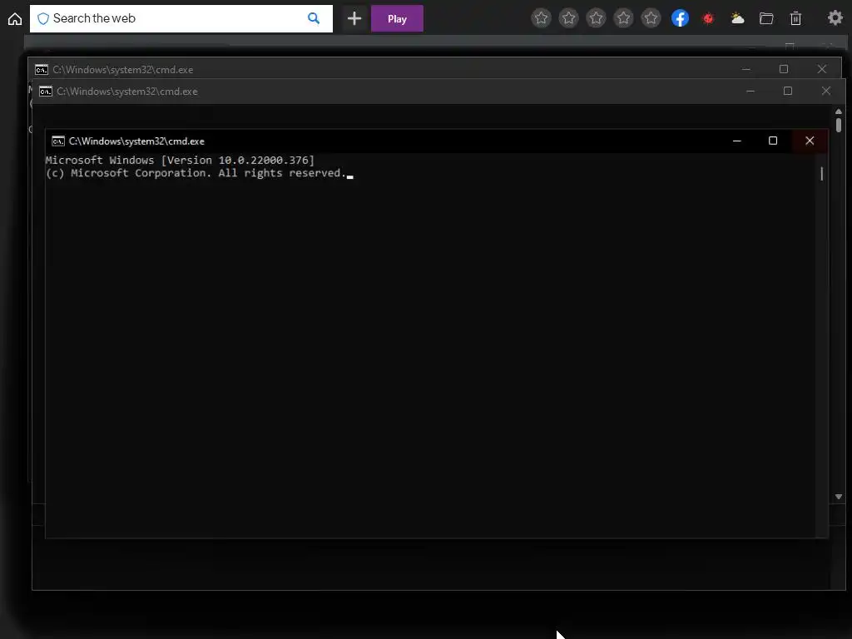This screenshot has height=639, width=852.
Task: Click the front cmd window's title icon
Action: click(58, 141)
